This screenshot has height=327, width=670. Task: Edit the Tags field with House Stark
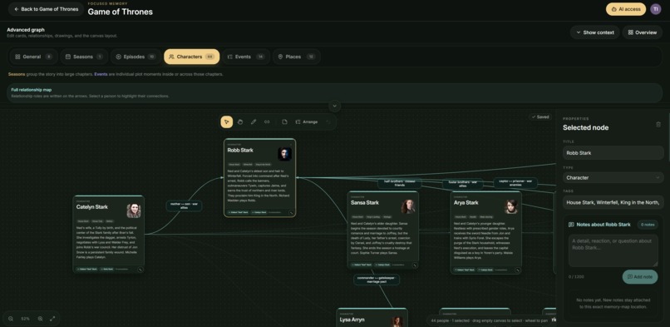coord(613,202)
